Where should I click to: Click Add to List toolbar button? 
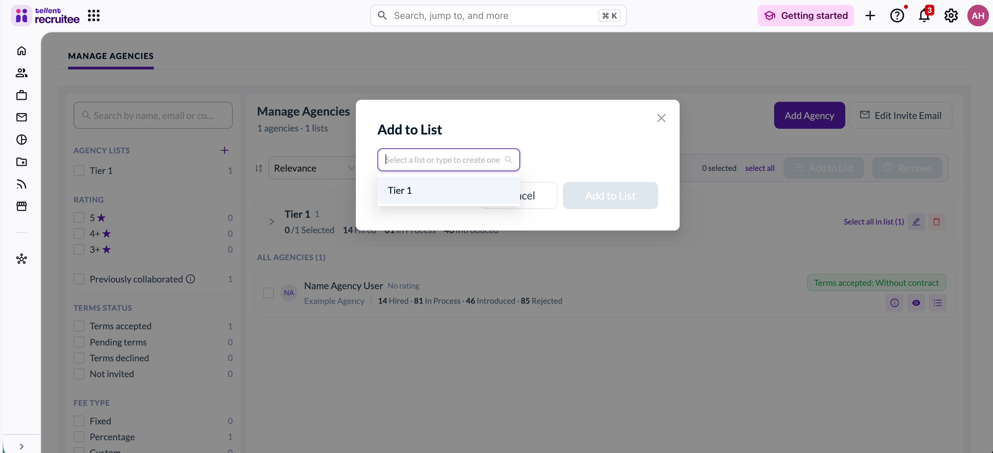[x=824, y=168]
